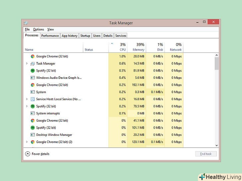Click the Chrome icon in the 28.0 MB row
Screen dimensions: 242x181
33,56
